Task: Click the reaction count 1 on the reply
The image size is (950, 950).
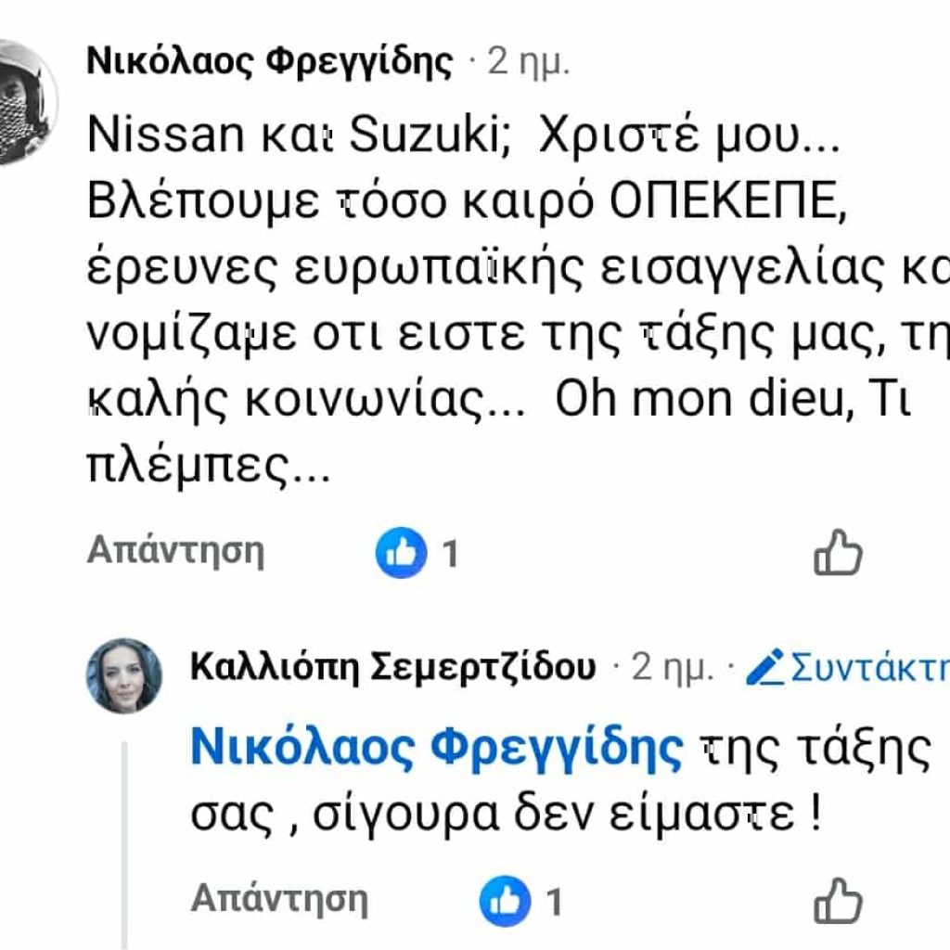Action: pyautogui.click(x=555, y=903)
